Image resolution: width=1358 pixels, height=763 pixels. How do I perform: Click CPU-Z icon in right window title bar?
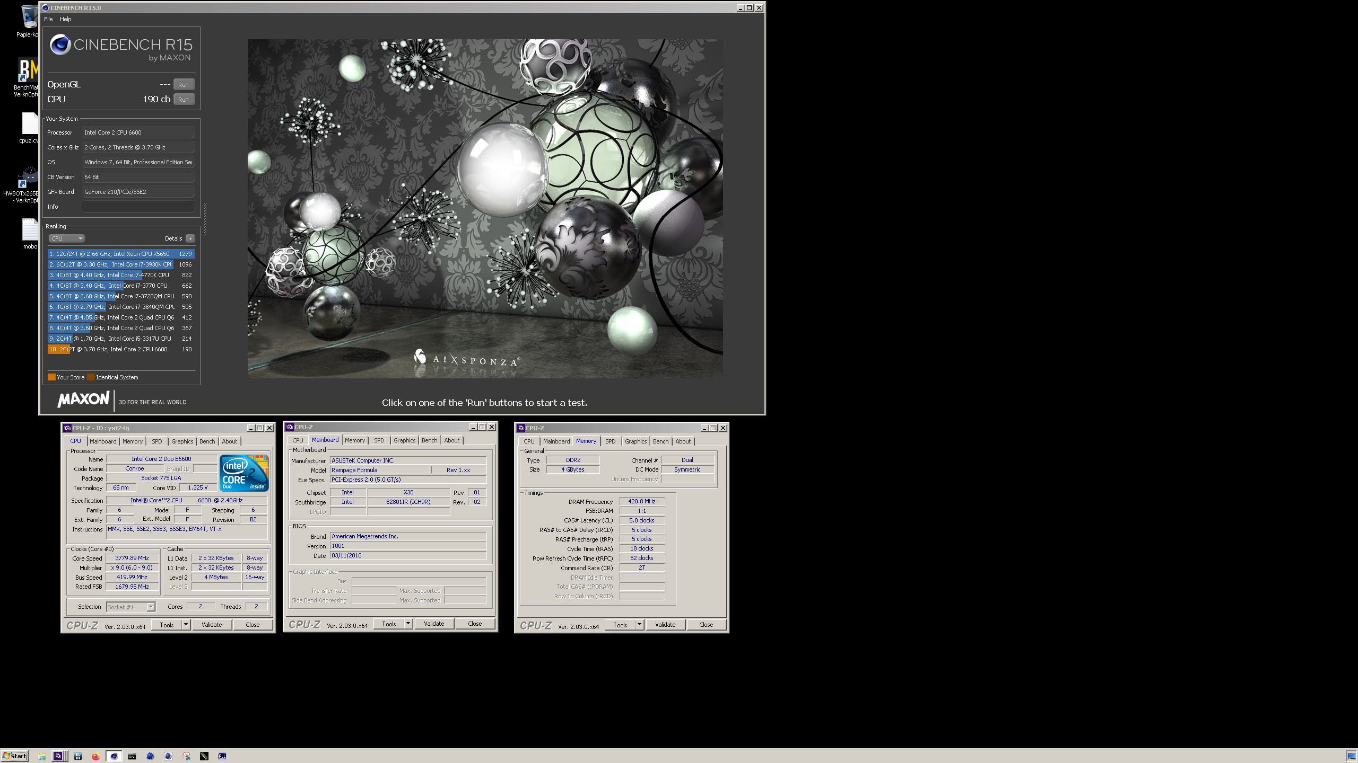[521, 428]
